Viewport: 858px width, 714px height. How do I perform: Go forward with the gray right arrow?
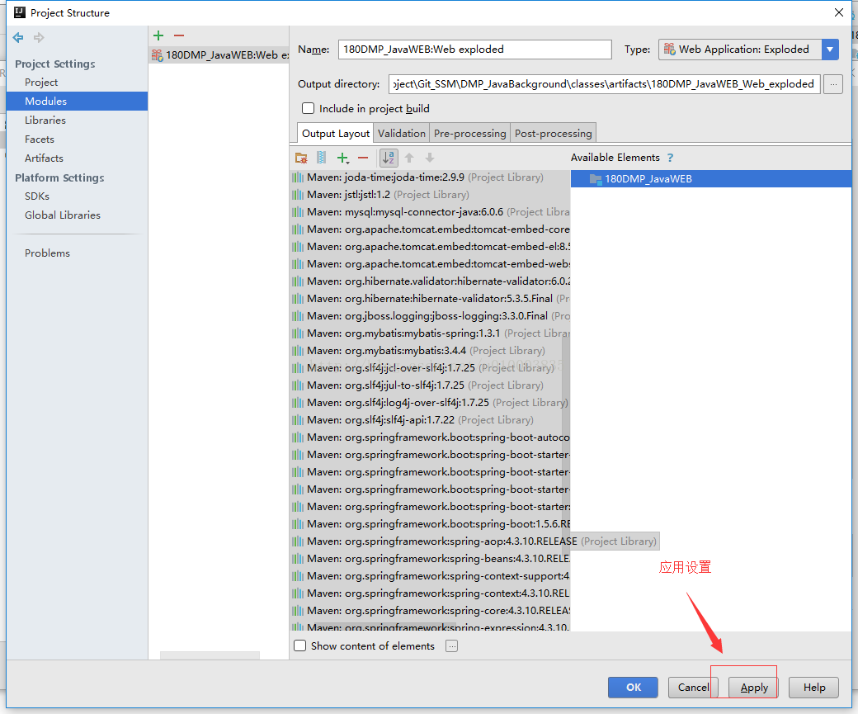(38, 37)
